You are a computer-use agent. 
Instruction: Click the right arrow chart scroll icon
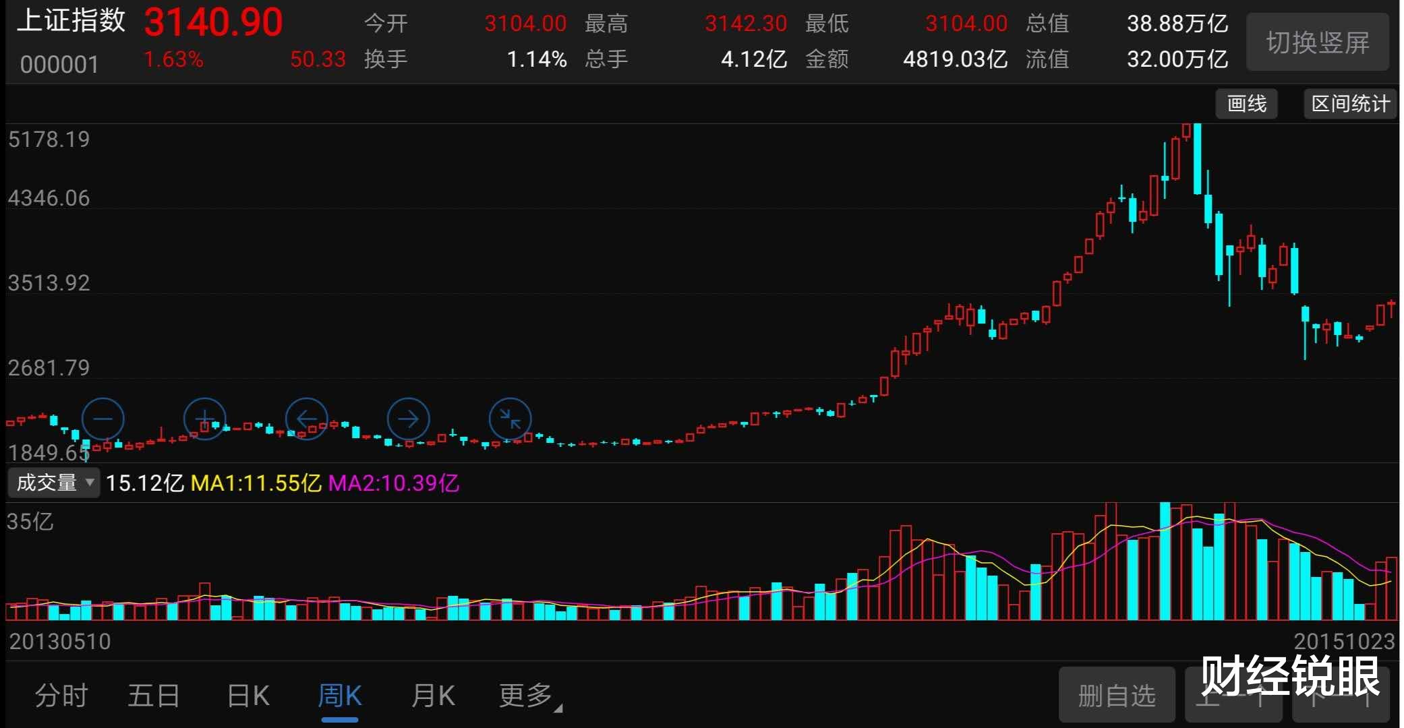(x=408, y=419)
